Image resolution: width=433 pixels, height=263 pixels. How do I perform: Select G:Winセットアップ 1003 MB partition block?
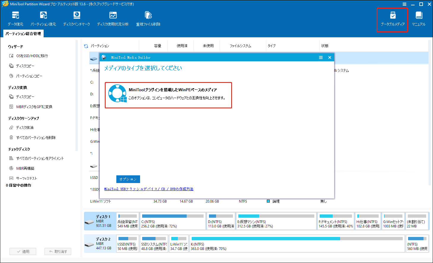393,221
